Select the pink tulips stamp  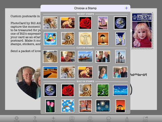tap(50, 106)
